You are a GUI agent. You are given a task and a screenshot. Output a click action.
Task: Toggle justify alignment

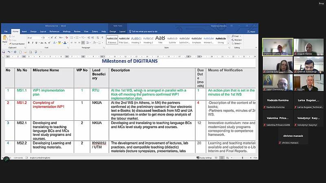point(83,43)
